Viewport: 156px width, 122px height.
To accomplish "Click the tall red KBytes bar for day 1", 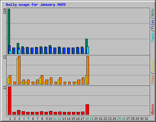I will point(9,101).
